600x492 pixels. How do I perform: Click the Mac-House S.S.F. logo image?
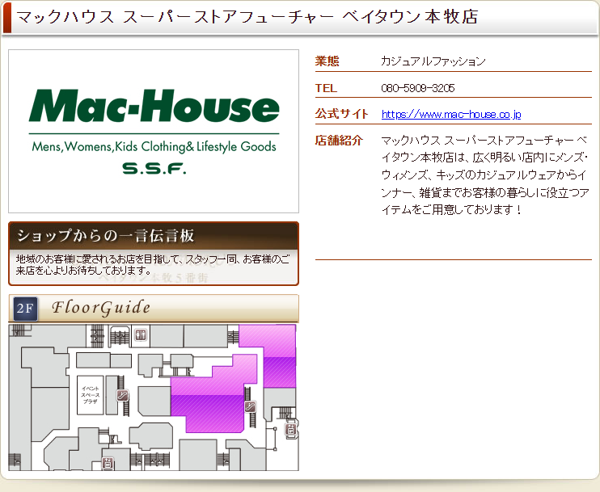coord(154,131)
